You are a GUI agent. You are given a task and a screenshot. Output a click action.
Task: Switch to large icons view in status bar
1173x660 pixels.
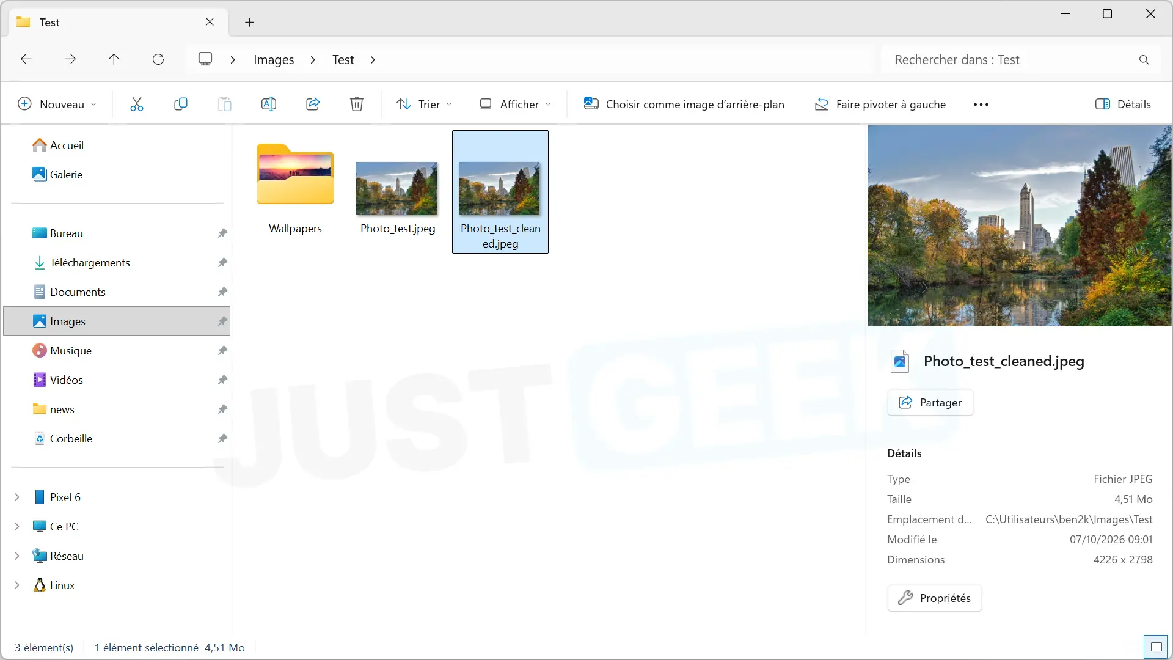click(x=1157, y=647)
